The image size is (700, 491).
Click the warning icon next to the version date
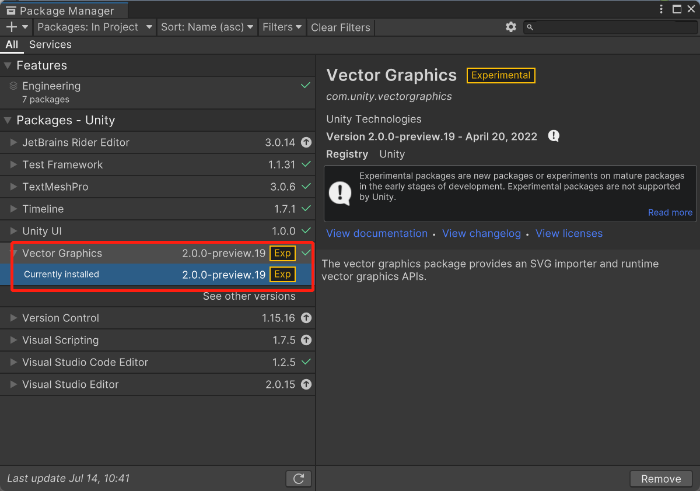click(554, 136)
